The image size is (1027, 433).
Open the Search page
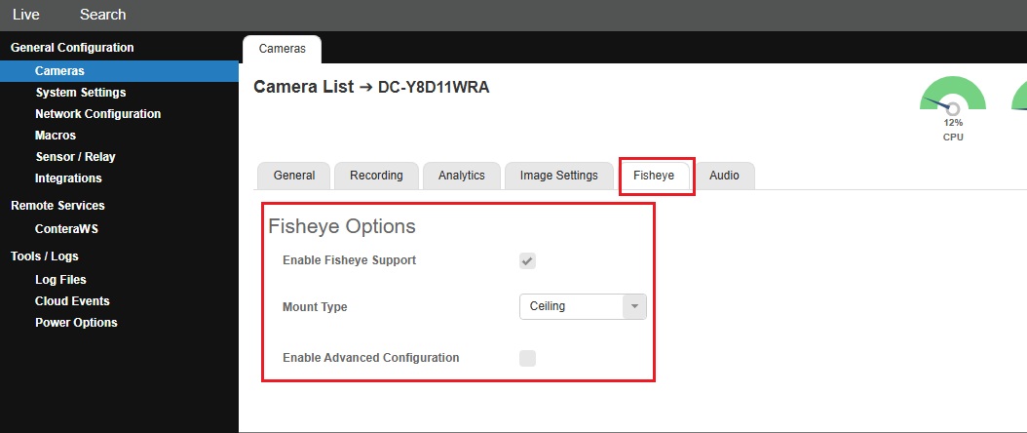103,15
